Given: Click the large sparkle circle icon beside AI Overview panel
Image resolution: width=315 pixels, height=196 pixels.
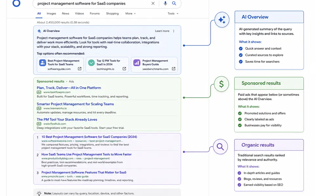Looking at the screenshot, I should (x=222, y=20).
